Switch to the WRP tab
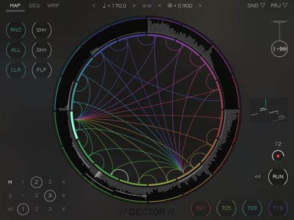The image size is (294, 220). pyautogui.click(x=53, y=5)
